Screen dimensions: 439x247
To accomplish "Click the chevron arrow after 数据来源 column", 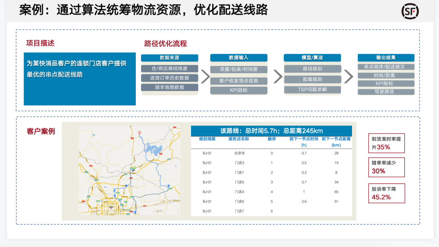I will 205,77.
